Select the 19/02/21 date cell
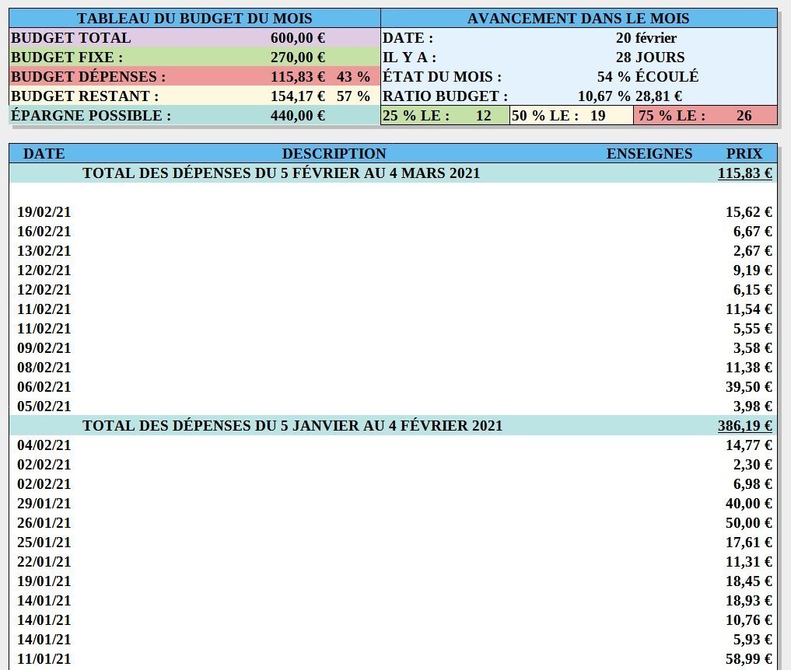 pyautogui.click(x=44, y=211)
